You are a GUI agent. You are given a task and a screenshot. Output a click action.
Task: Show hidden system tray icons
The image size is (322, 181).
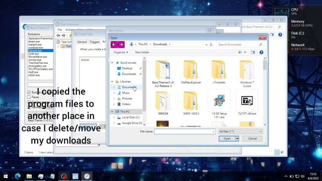pos(286,176)
